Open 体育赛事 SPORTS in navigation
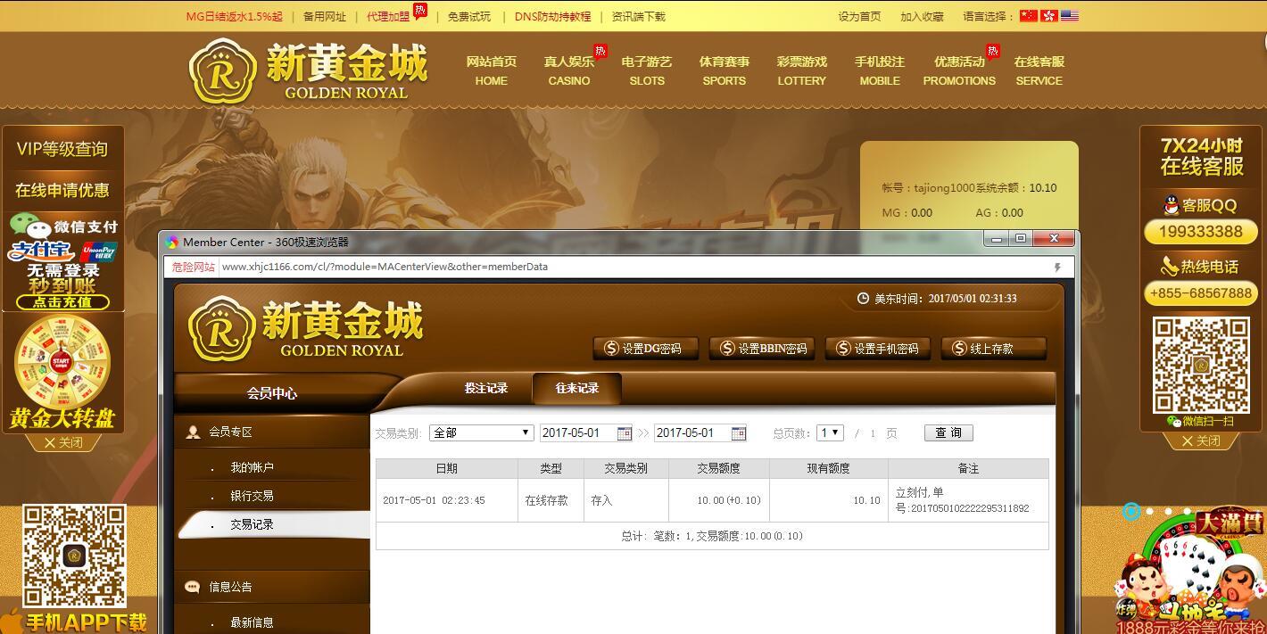Viewport: 1267px width, 634px height. coord(725,70)
